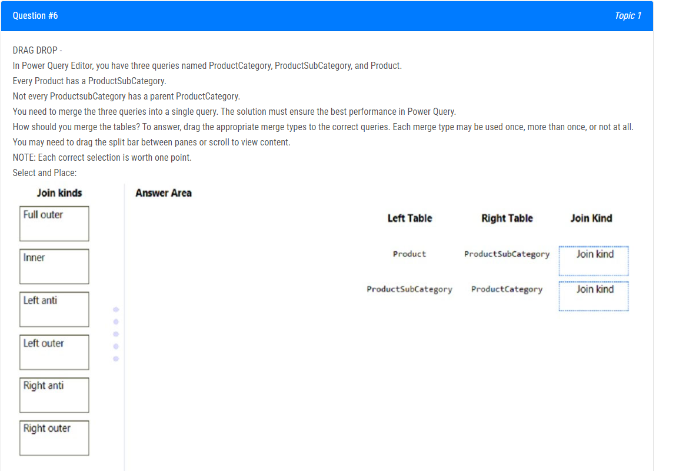Click the NOTE: Each correct selection line

click(x=102, y=157)
